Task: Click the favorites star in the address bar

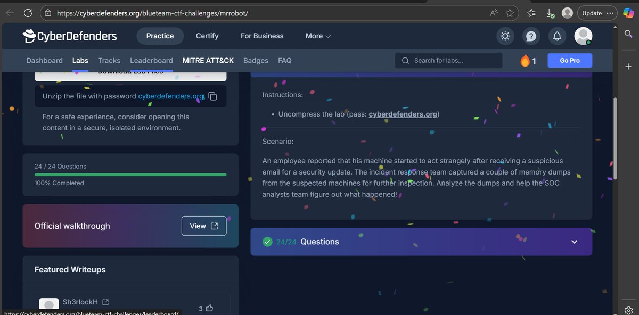Action: [510, 13]
